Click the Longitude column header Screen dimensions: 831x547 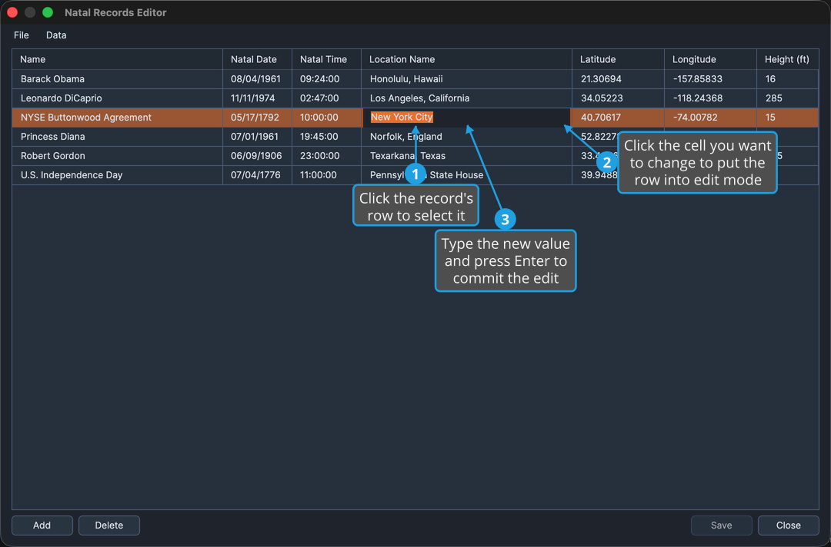click(x=710, y=59)
